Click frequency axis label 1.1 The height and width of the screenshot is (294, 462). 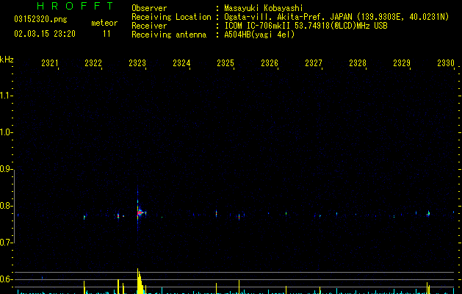pyautogui.click(x=6, y=96)
